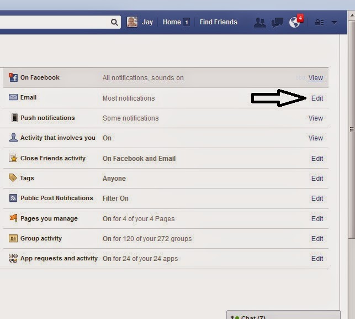The height and width of the screenshot is (319, 355).
Task: Select 'Some notifications' text
Action: tap(131, 118)
